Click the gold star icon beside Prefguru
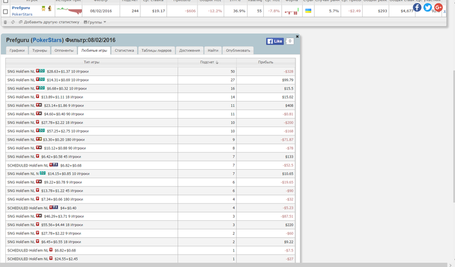 point(44,8)
